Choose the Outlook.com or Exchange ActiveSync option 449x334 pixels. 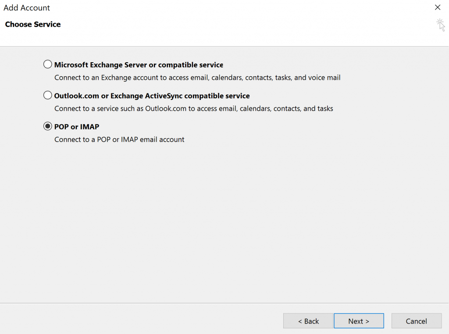(x=48, y=95)
